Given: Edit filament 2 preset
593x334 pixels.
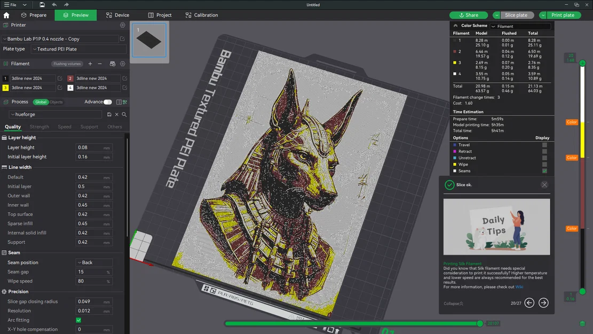Looking at the screenshot, I should pyautogui.click(x=125, y=79).
